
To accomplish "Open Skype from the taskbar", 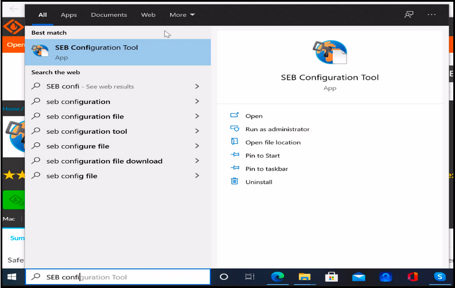I will [x=440, y=277].
